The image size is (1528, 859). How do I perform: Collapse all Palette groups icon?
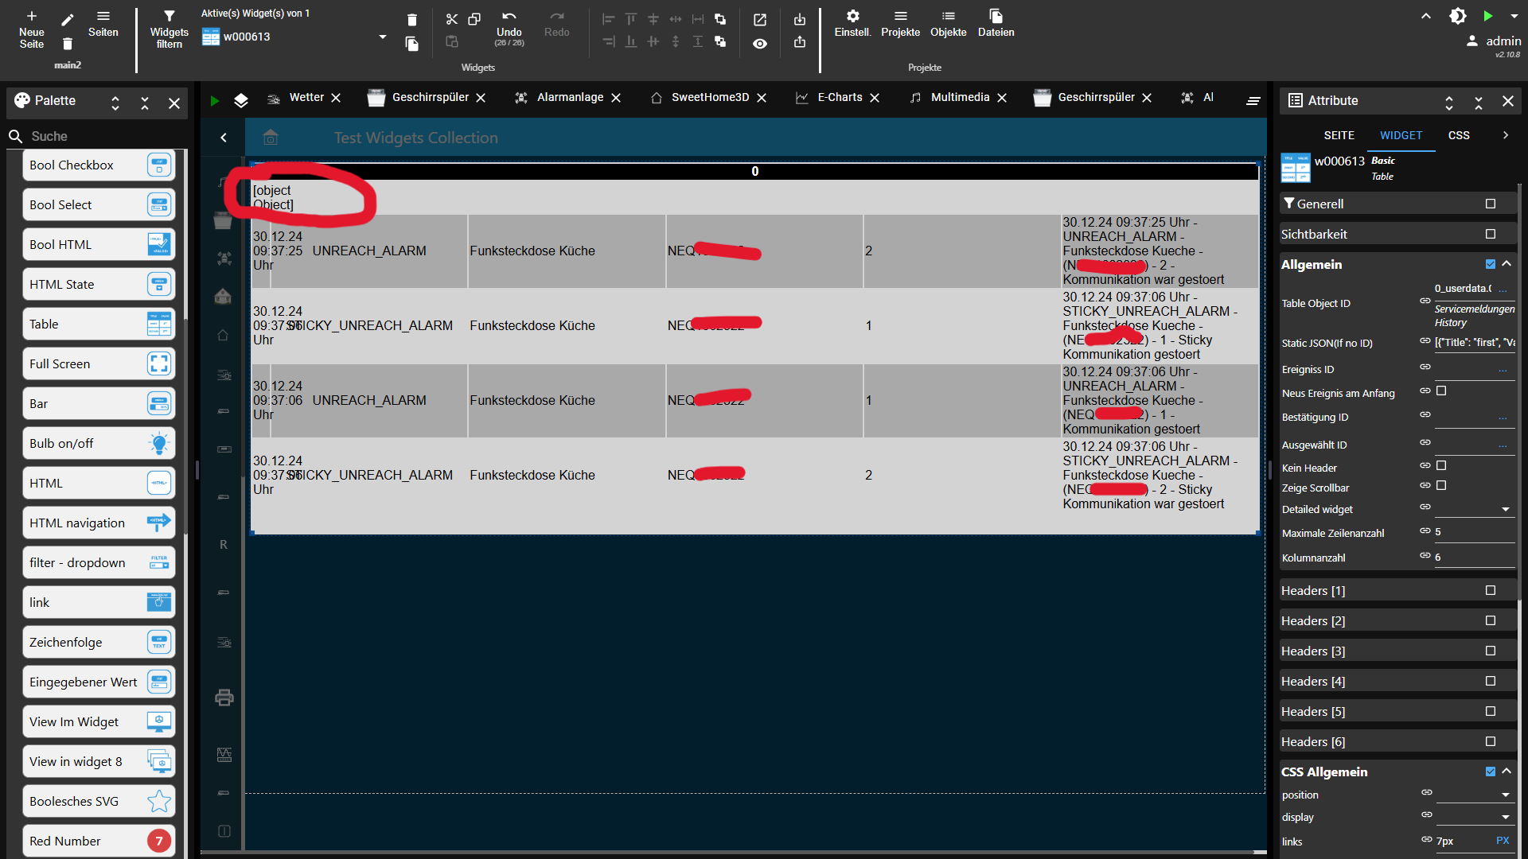(x=145, y=103)
